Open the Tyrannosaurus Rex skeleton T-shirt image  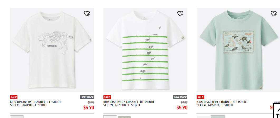point(52,50)
